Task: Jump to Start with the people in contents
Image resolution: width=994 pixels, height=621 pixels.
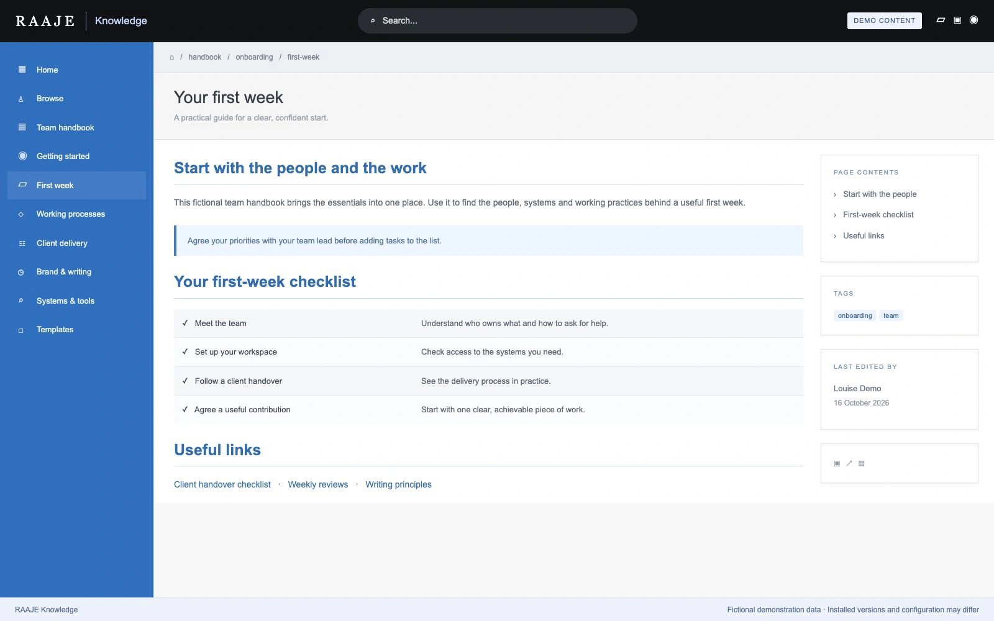Action: [x=880, y=194]
